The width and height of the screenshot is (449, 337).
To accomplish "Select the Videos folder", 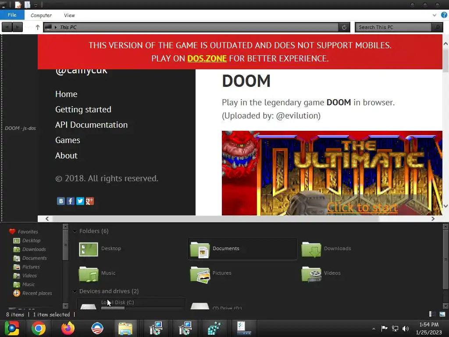I will tap(321, 273).
